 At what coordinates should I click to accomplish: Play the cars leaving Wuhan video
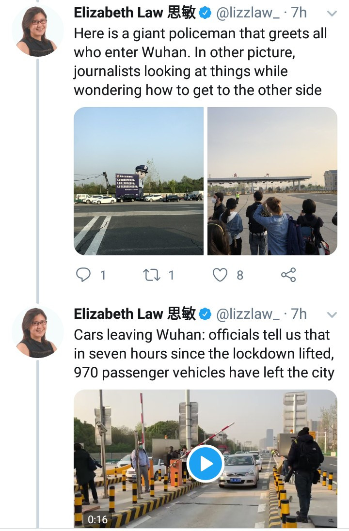click(206, 464)
